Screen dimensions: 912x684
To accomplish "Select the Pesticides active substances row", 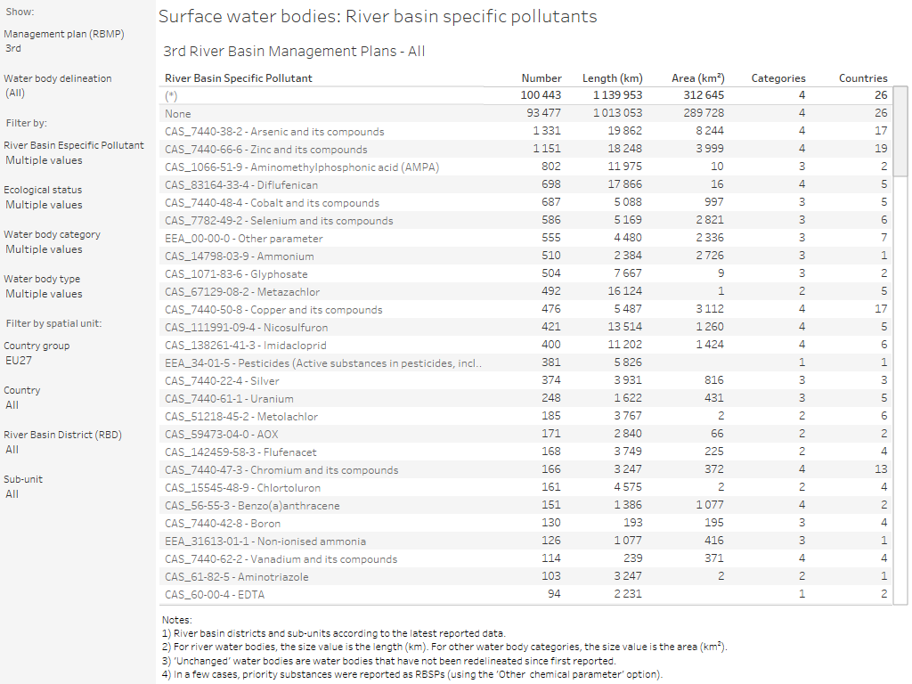I will (525, 363).
